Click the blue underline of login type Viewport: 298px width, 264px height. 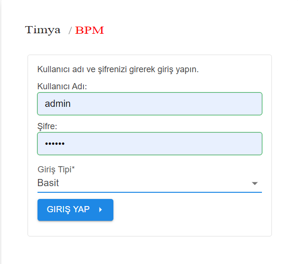[149, 192]
